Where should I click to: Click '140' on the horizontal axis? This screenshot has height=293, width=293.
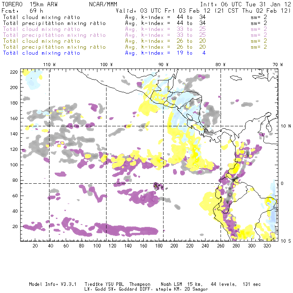128,246
